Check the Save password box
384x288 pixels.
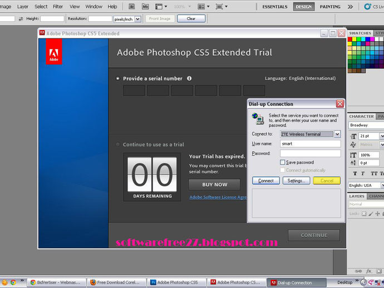(282, 162)
